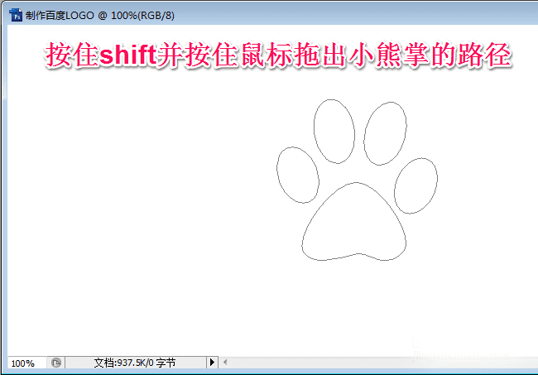Click the 文档:937.5K/0 字节 status text

[x=135, y=363]
